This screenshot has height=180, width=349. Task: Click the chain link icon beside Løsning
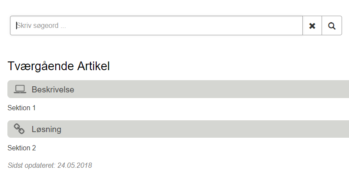[19, 129]
